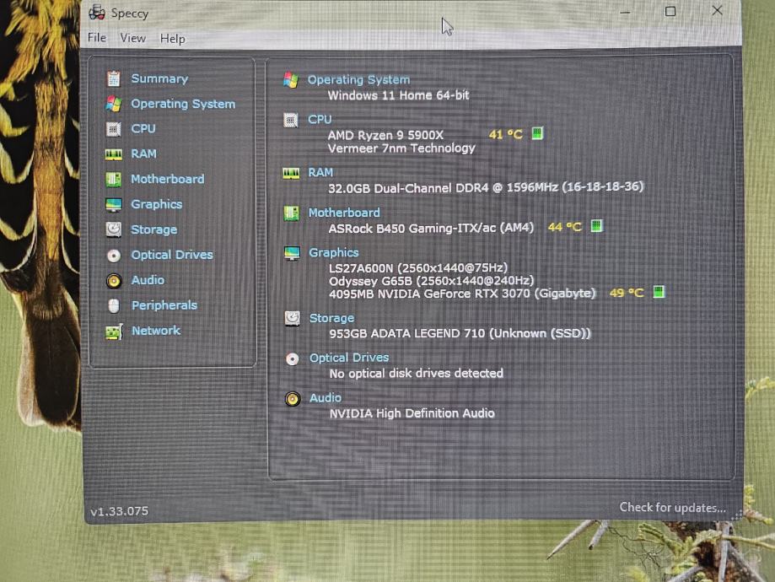View Peripherals section from sidebar
This screenshot has width=775, height=582.
pyautogui.click(x=164, y=305)
